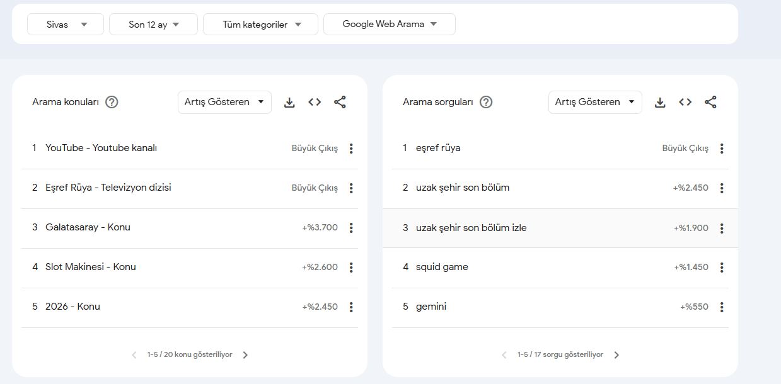Share the Arama sorguları card

click(x=710, y=102)
